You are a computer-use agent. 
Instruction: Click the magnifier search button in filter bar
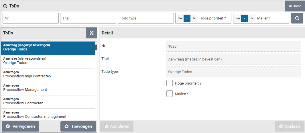[x=297, y=18]
